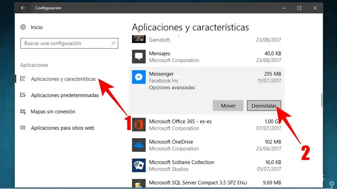Maximize the Configuración window
The height and width of the screenshot is (189, 337).
[299, 8]
